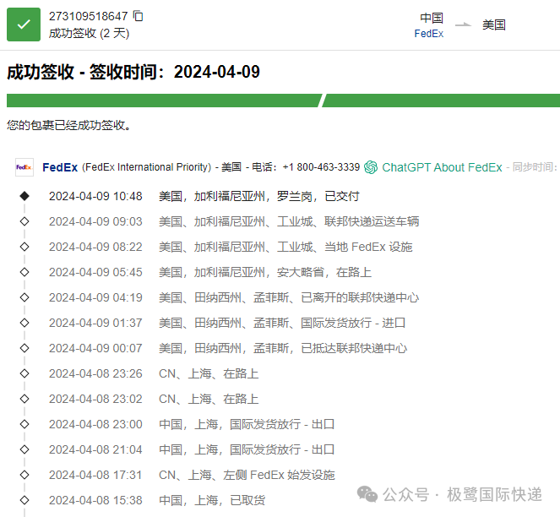Click the timeline marker for 2024-04-09 04:19
The image size is (560, 517).
click(24, 297)
